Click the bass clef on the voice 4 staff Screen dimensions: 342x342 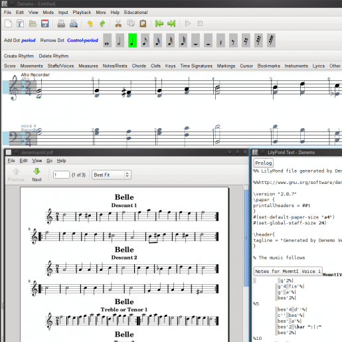(14, 137)
